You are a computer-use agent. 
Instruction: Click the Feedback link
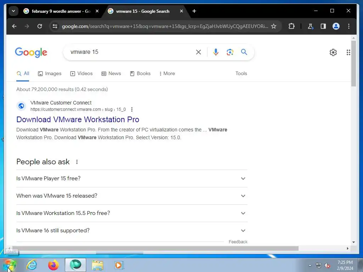(x=238, y=242)
